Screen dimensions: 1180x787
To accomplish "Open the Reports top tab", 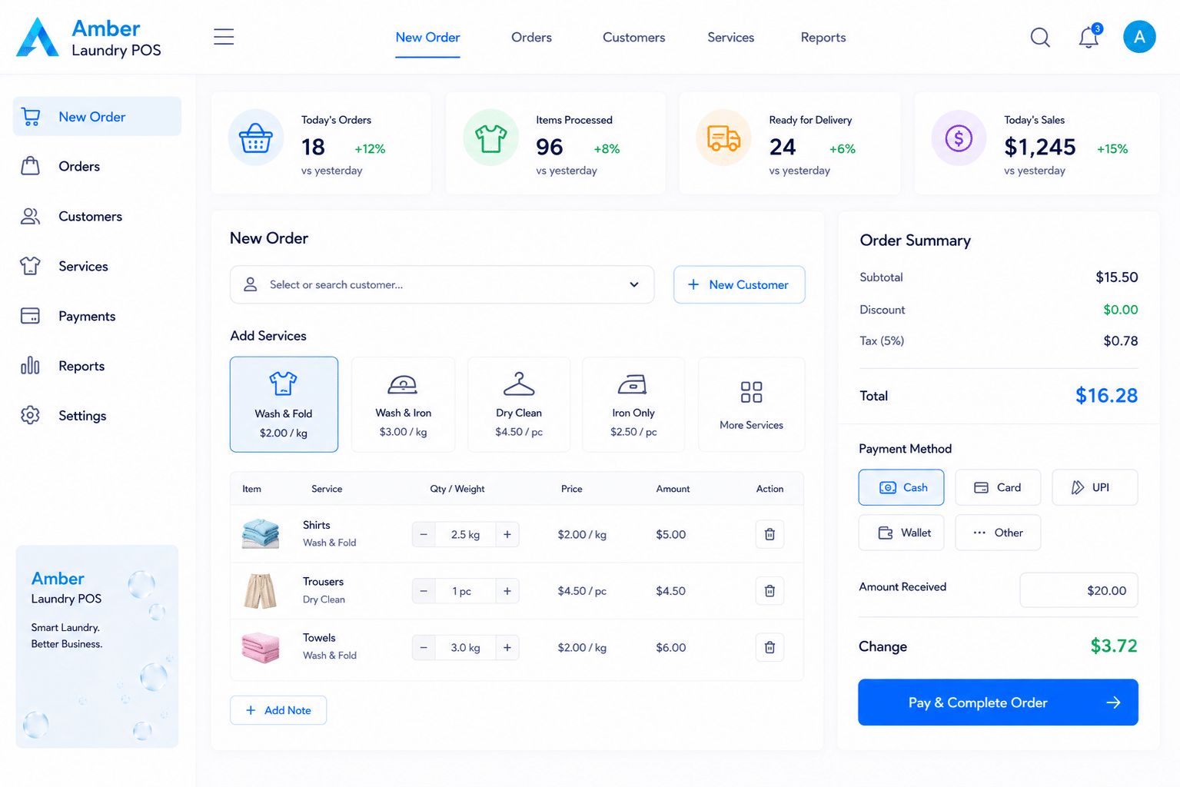I will pos(823,37).
